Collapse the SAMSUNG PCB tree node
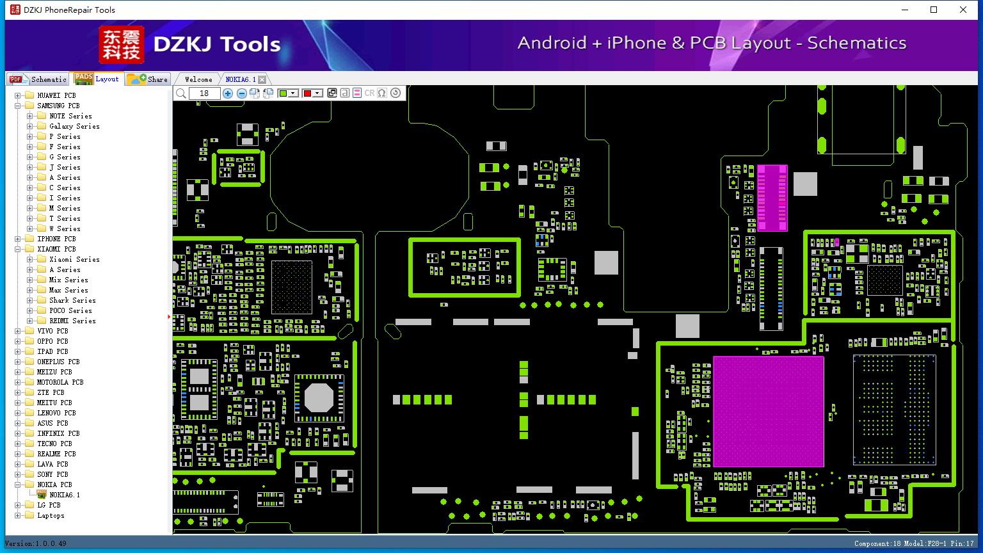Image resolution: width=983 pixels, height=553 pixels. coord(17,106)
